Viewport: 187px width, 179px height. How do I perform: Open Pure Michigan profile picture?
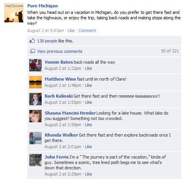[14, 13]
